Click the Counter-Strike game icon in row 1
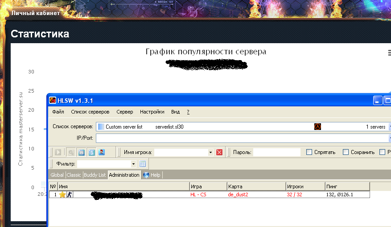Screen dimensions: 391x227 click(x=70, y=195)
